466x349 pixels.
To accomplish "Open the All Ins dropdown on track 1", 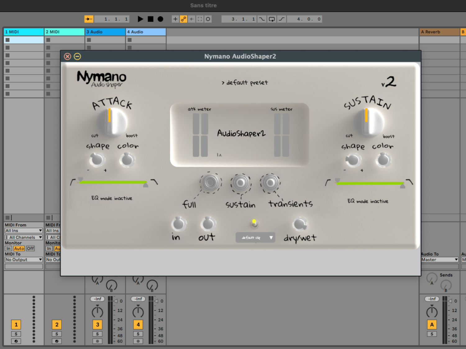I will click(24, 230).
